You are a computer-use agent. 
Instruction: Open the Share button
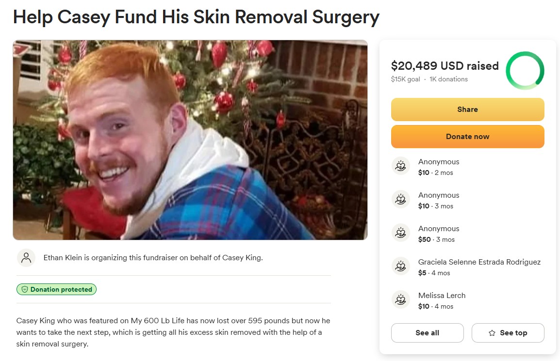tap(467, 110)
